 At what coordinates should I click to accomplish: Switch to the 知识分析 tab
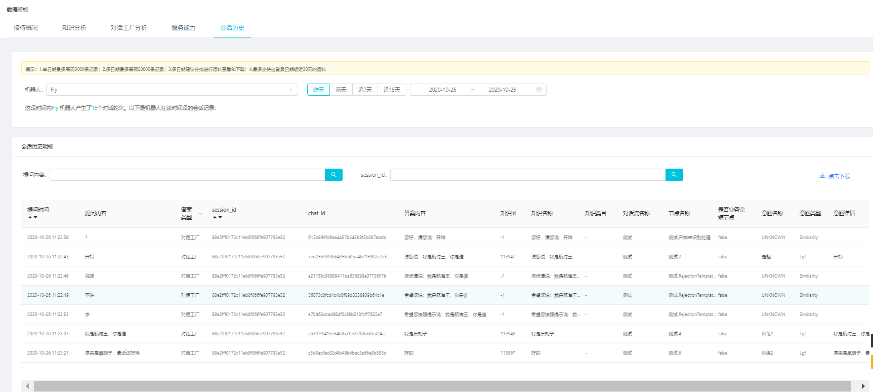[x=74, y=28]
